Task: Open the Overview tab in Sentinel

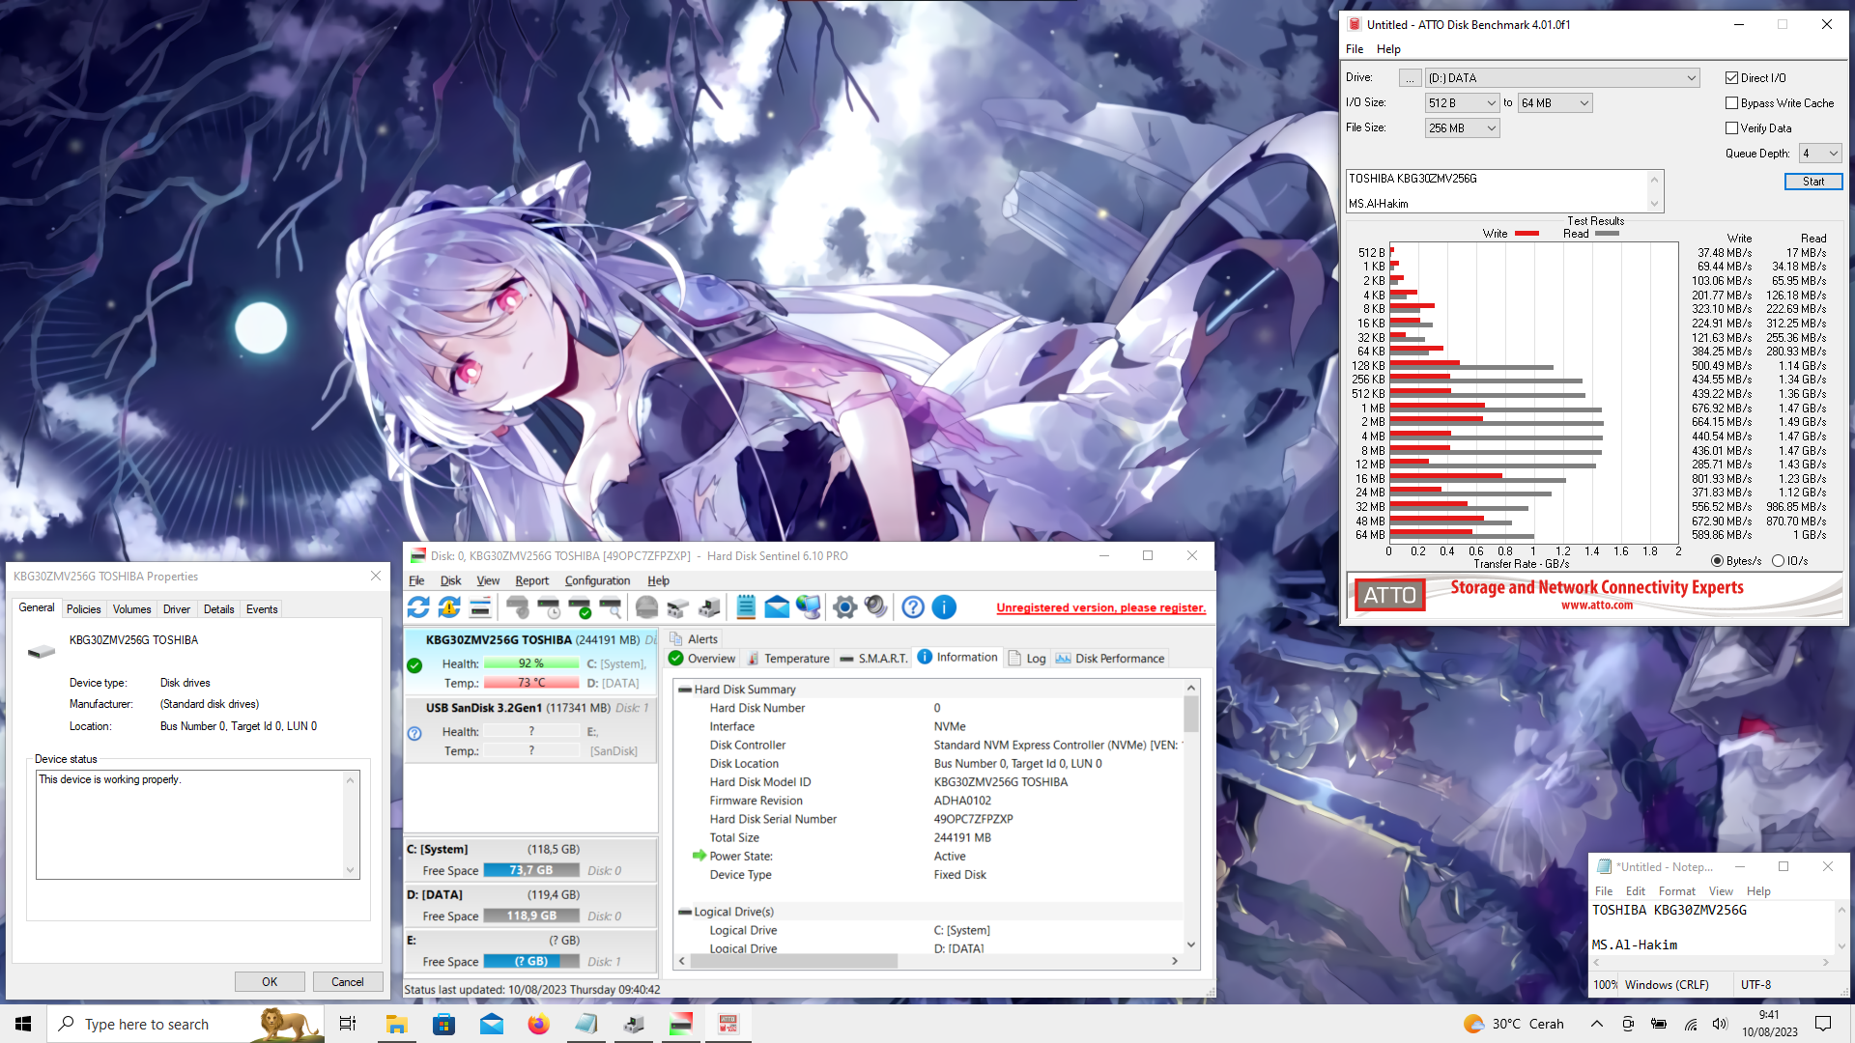Action: 701,659
